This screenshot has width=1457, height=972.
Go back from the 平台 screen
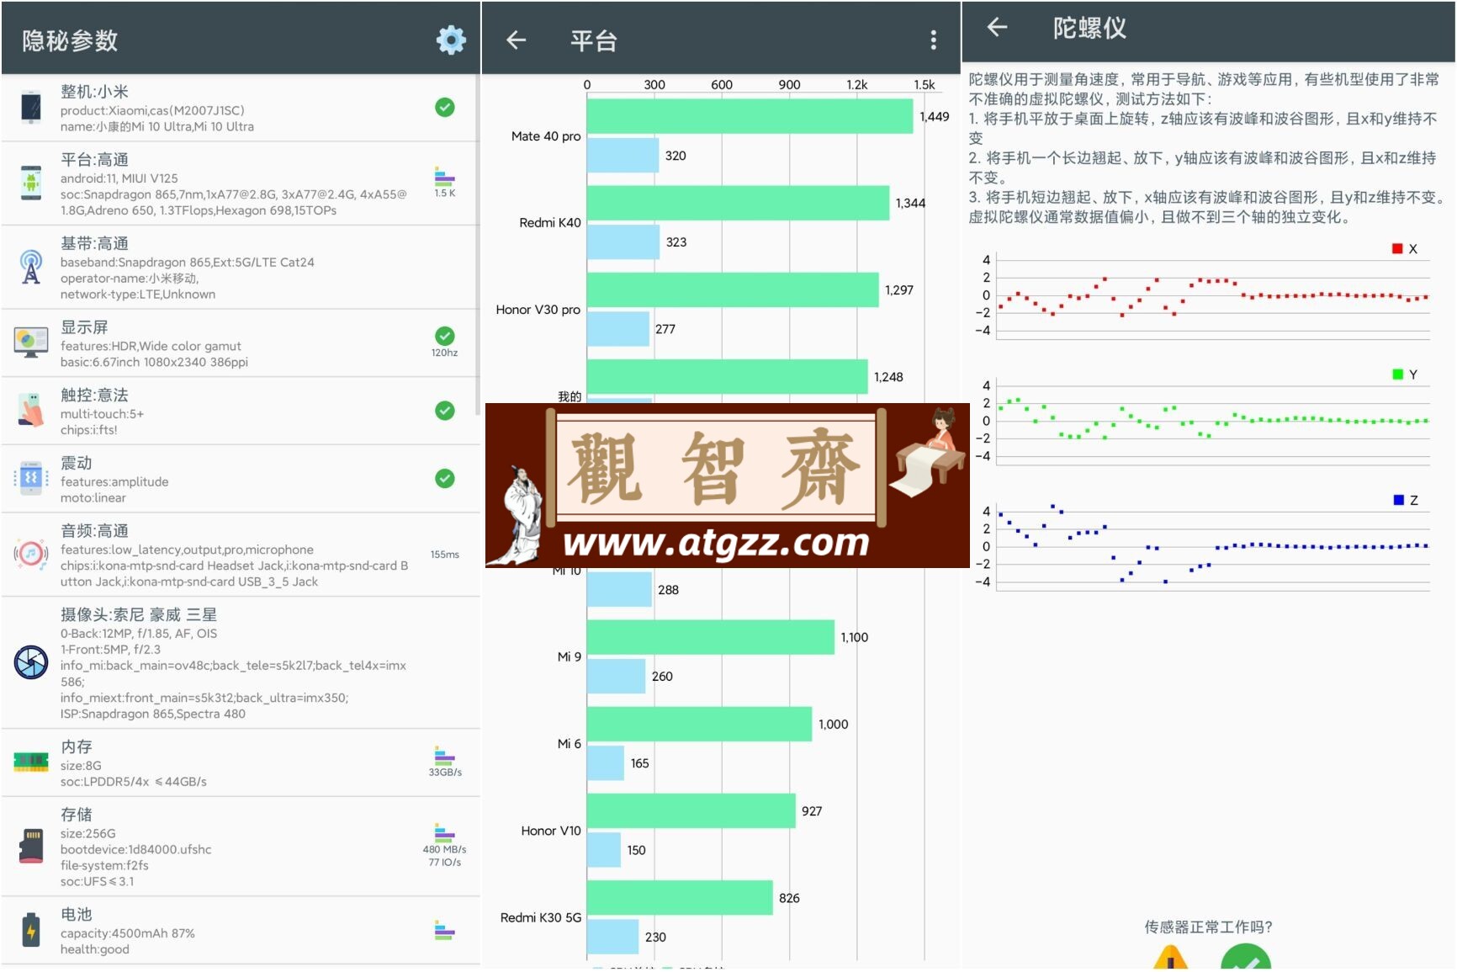coord(516,40)
